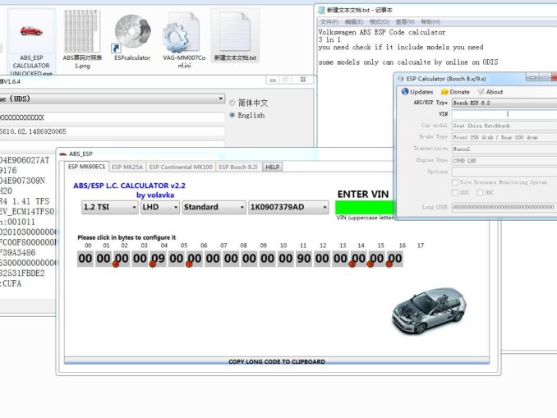Open the 1K0907379AD part number dropdown
This screenshot has height=418, width=557.
click(x=288, y=207)
